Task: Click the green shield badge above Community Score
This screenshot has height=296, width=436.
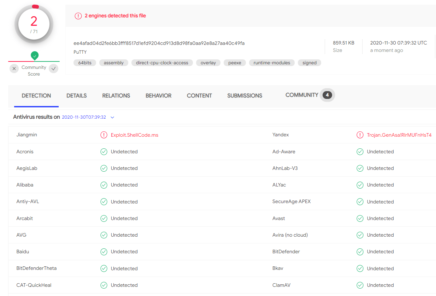Action: (35, 55)
